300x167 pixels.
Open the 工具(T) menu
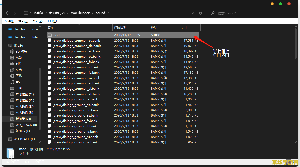(x=52, y=21)
